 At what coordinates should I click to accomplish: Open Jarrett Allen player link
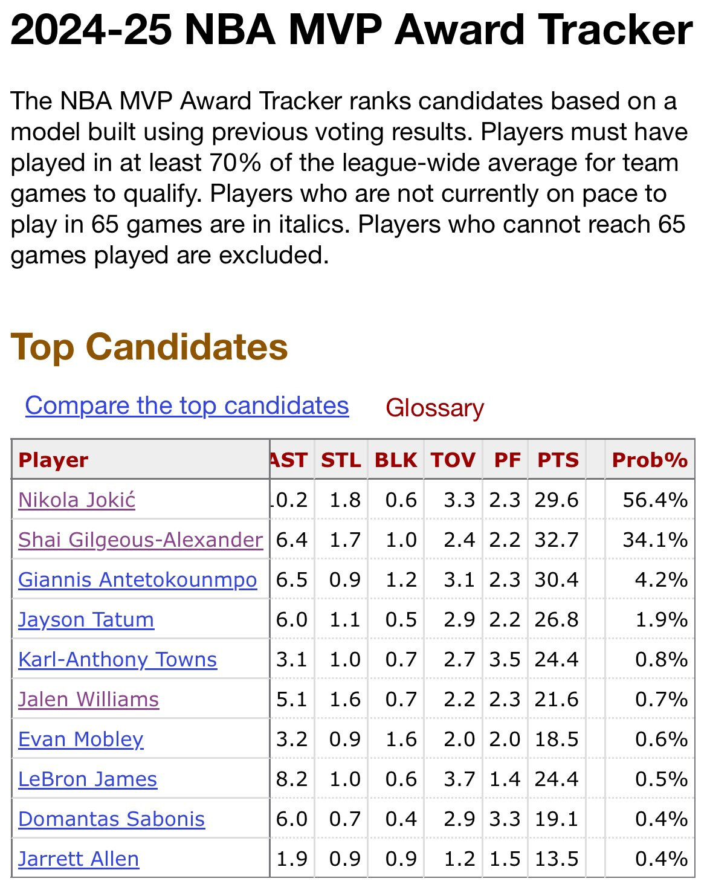[x=79, y=859]
